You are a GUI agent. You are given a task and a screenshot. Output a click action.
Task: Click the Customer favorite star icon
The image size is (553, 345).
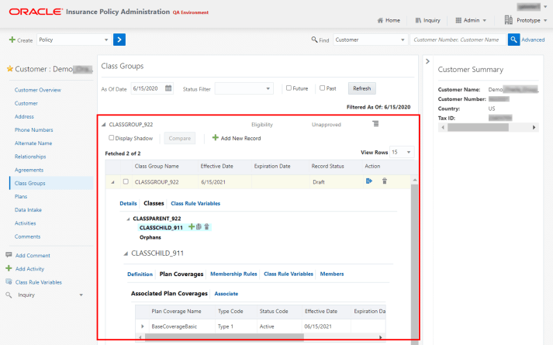click(10, 69)
